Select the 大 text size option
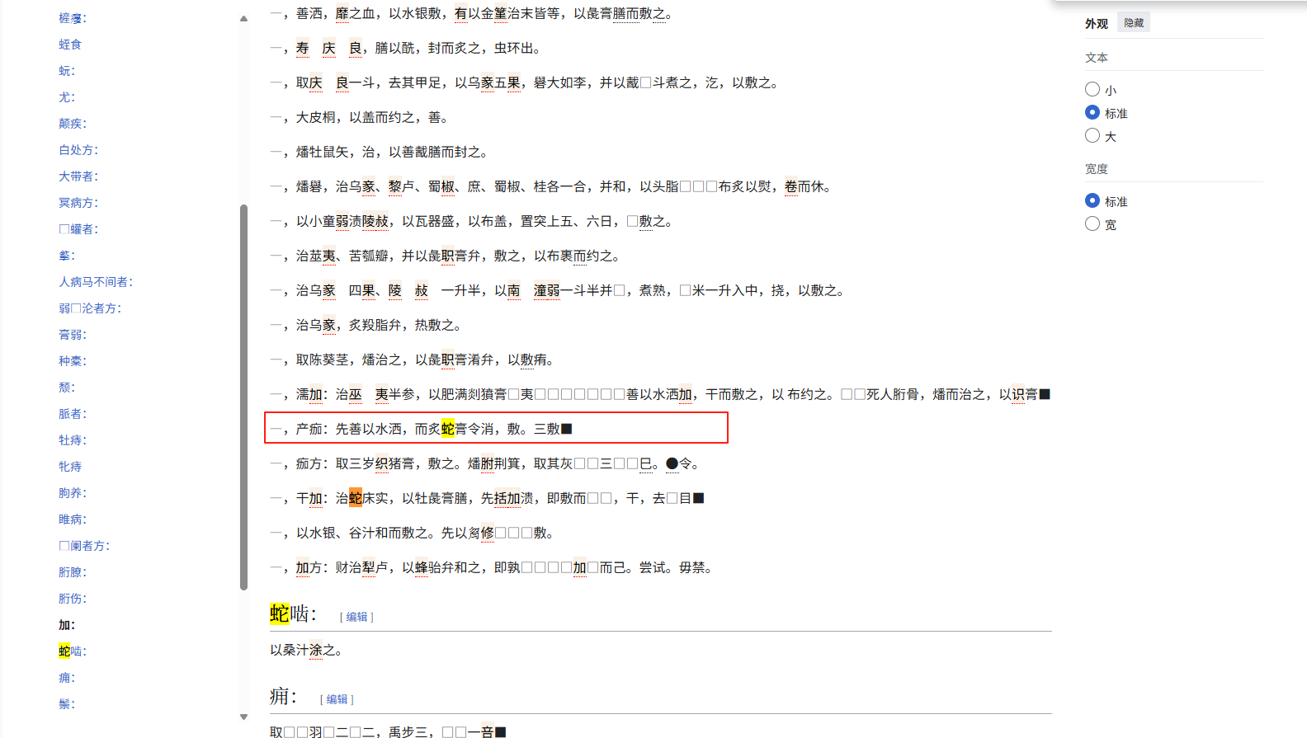Viewport: 1307px width, 738px height. coord(1092,135)
